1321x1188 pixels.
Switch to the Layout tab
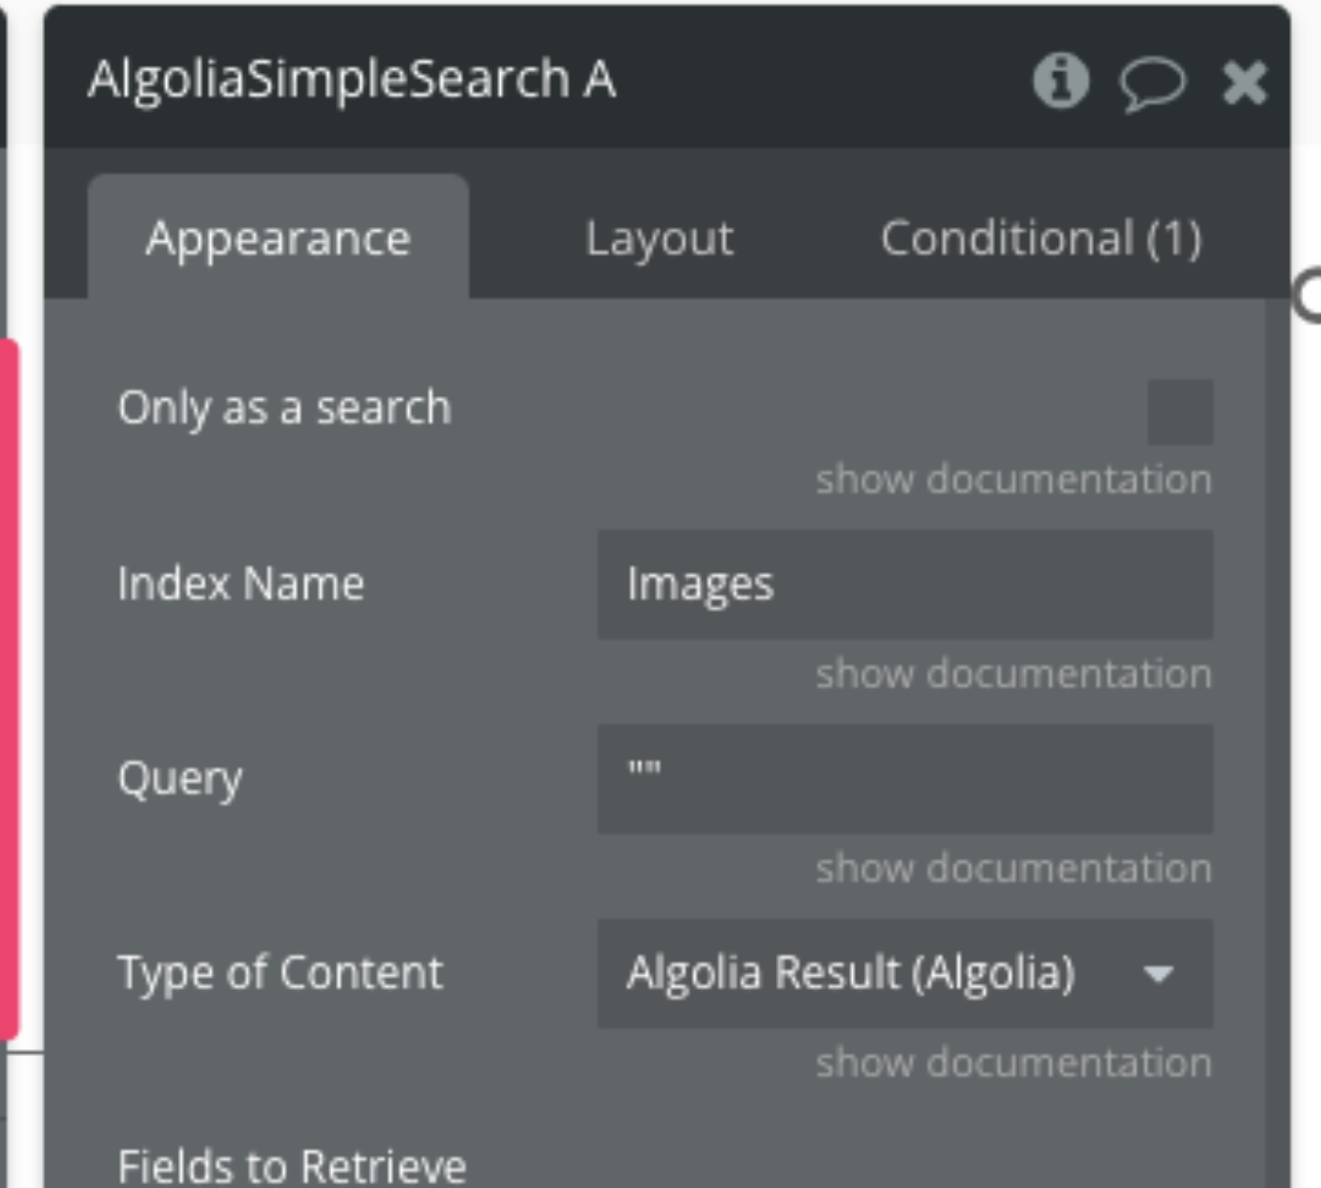click(659, 238)
